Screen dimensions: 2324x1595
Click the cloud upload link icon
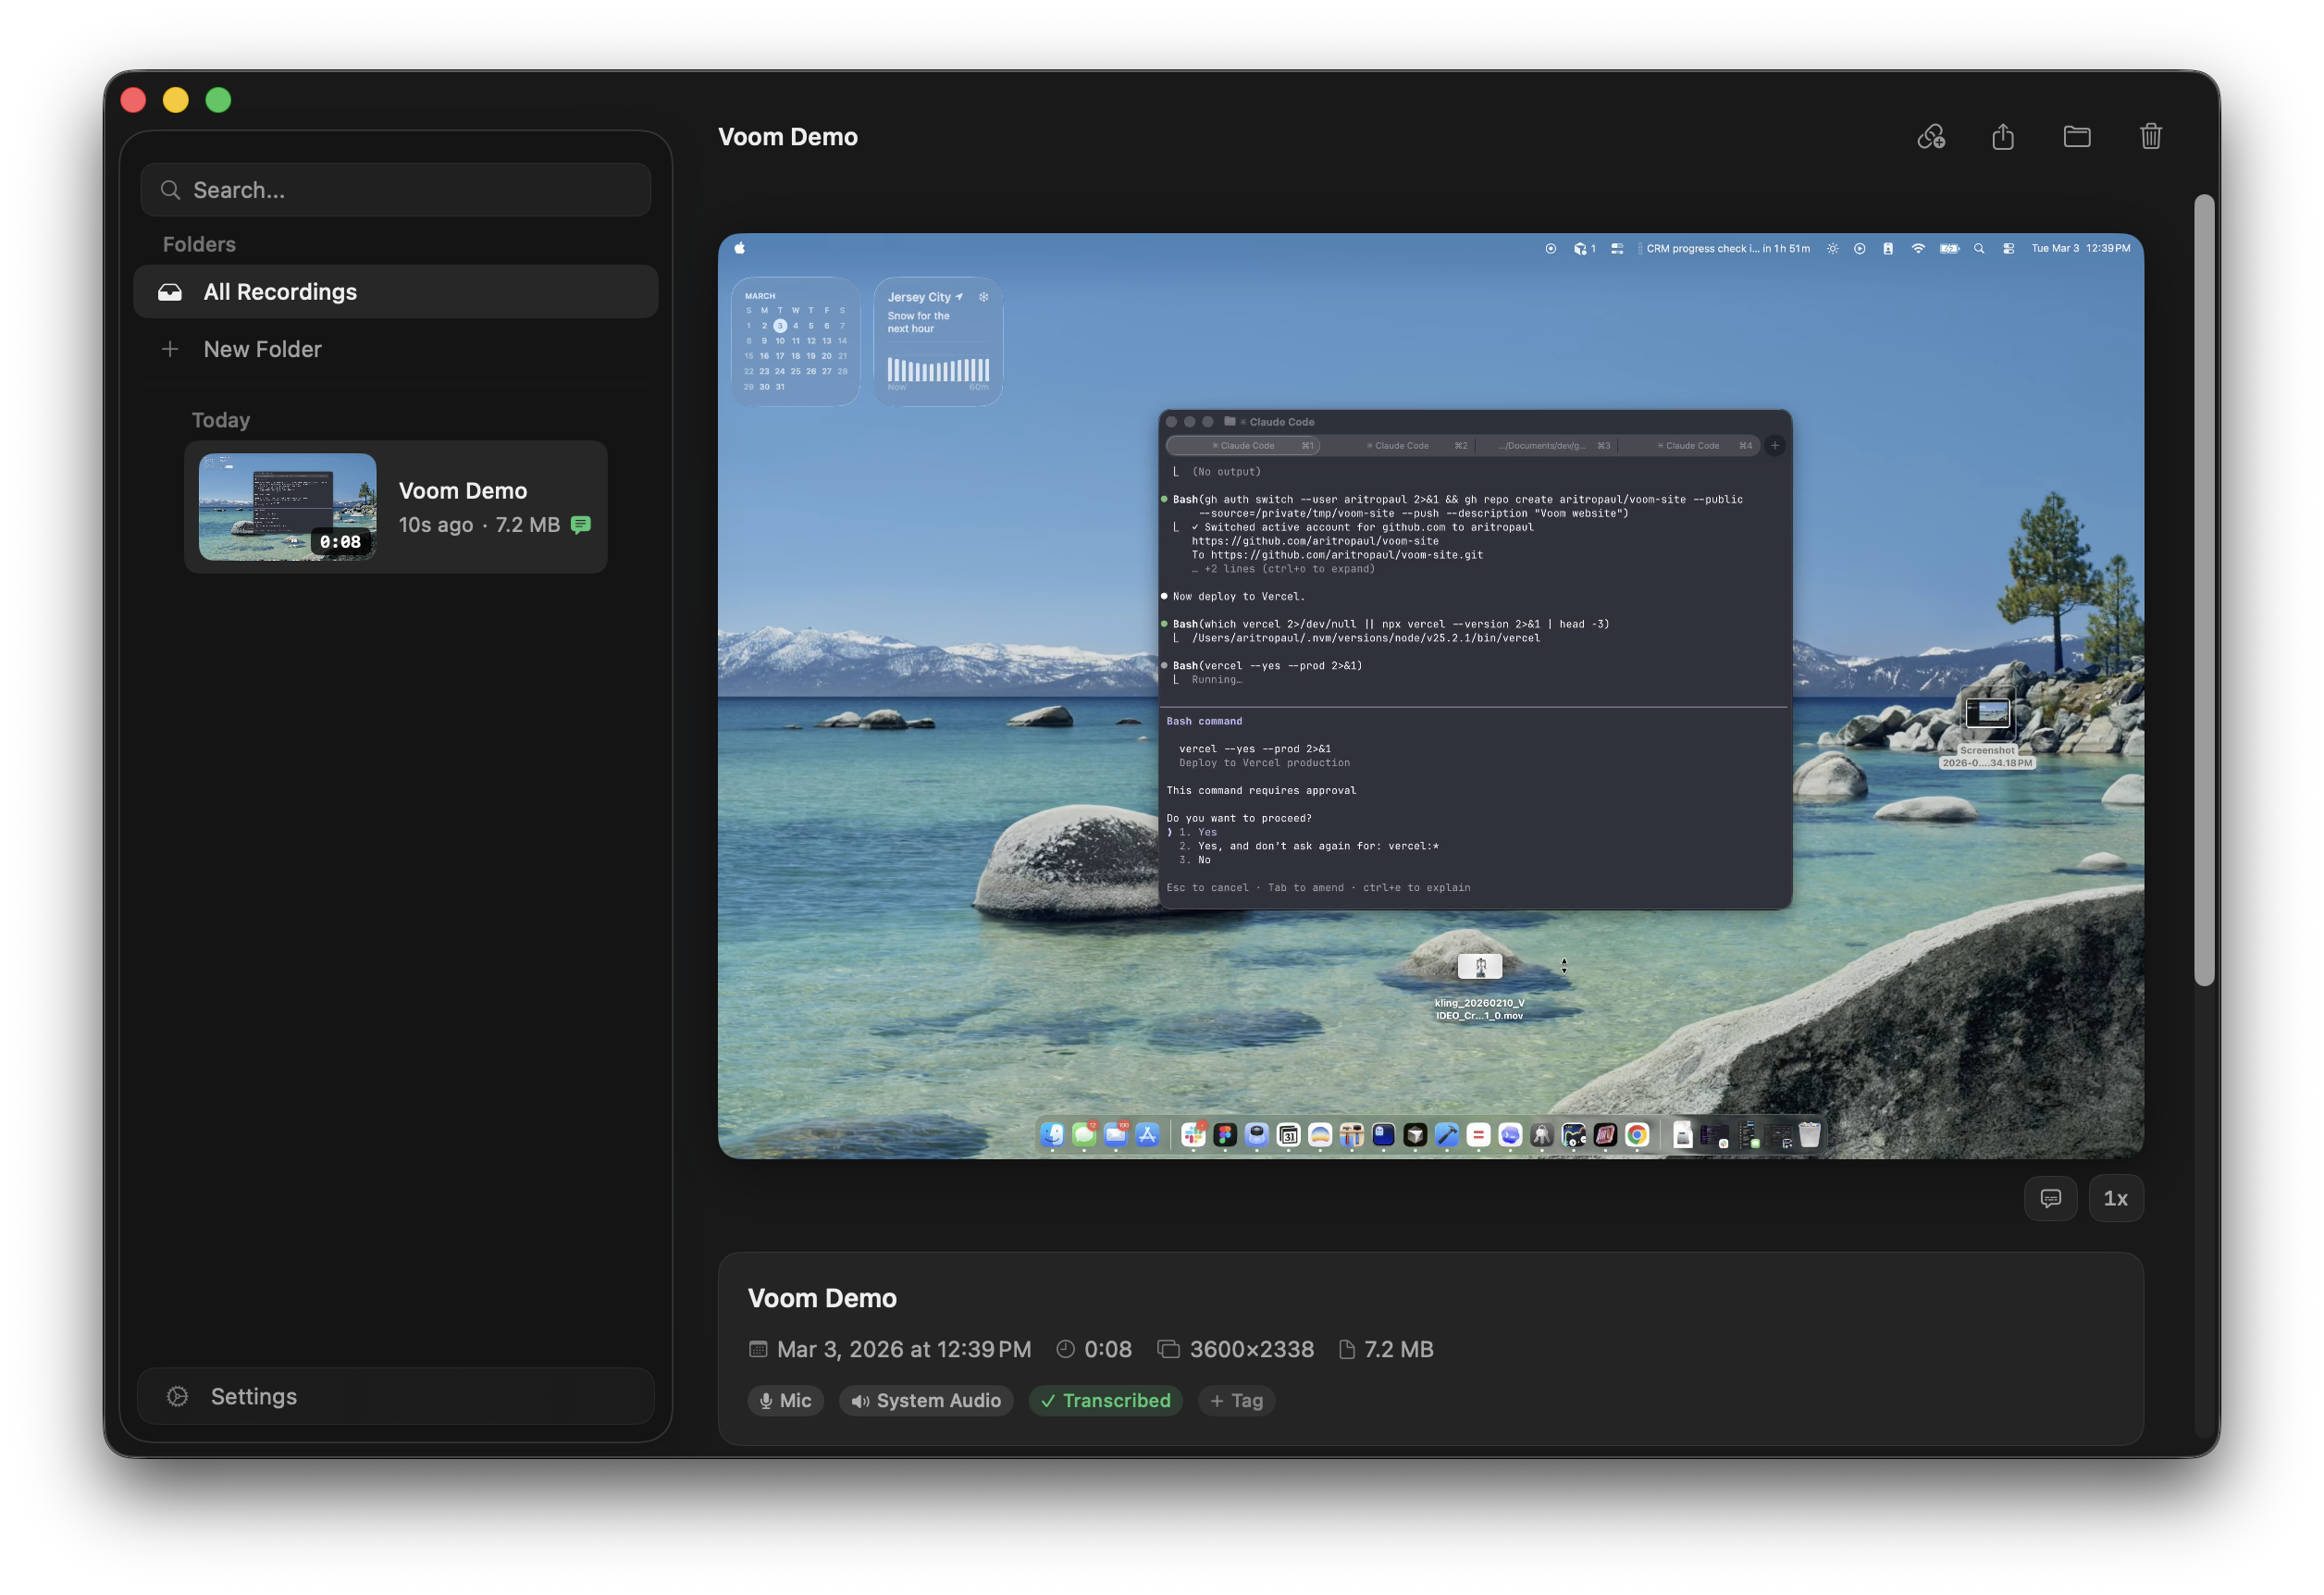1930,137
